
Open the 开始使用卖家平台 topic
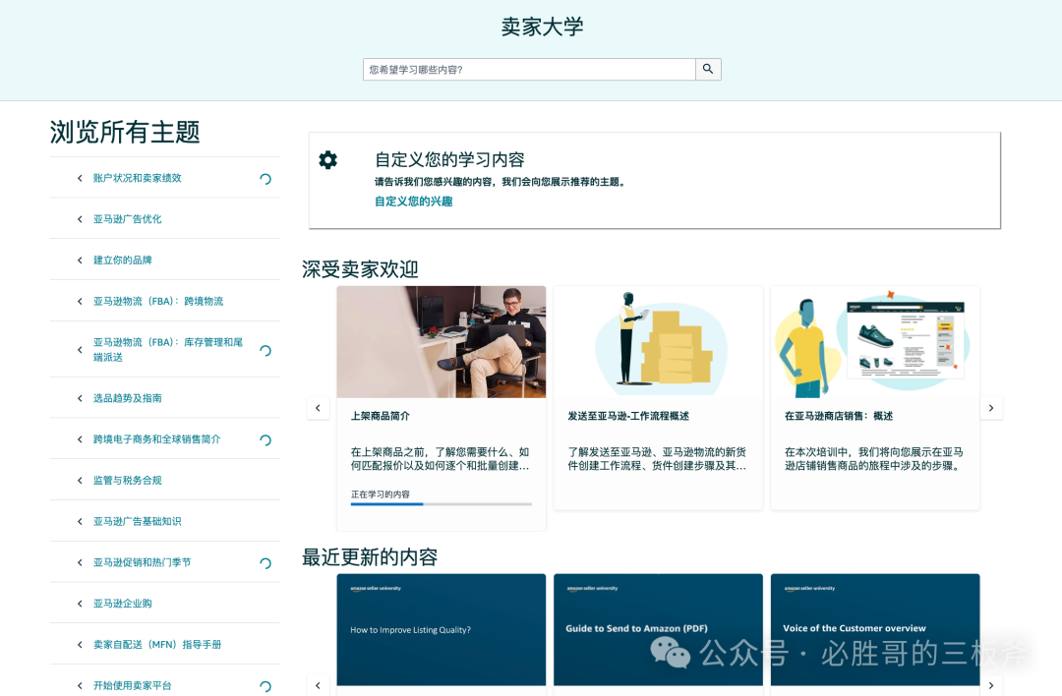(132, 686)
